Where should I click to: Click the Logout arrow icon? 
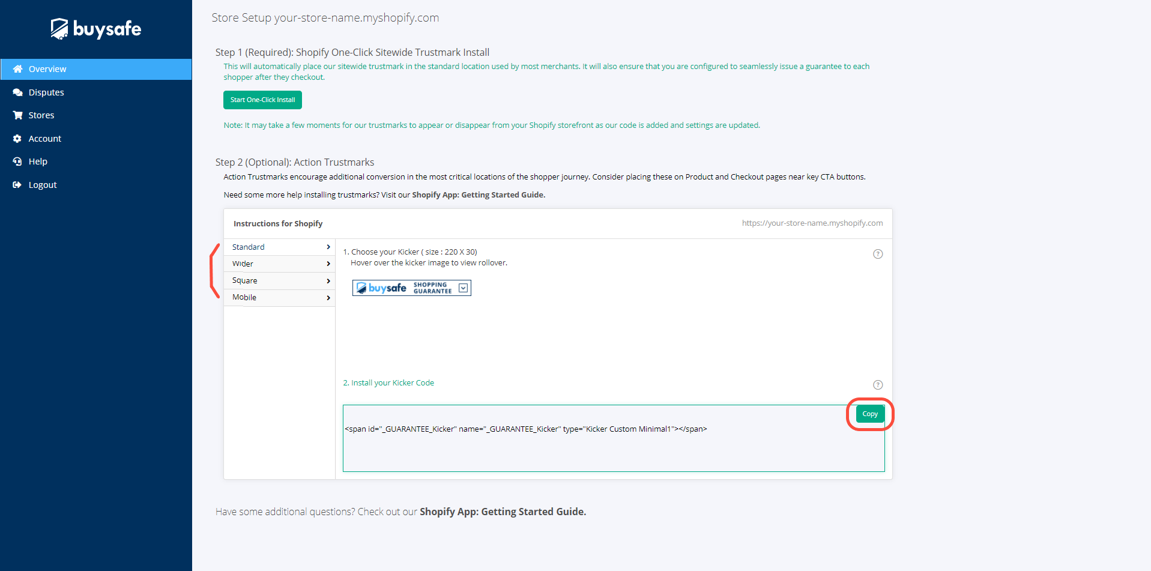pos(17,185)
